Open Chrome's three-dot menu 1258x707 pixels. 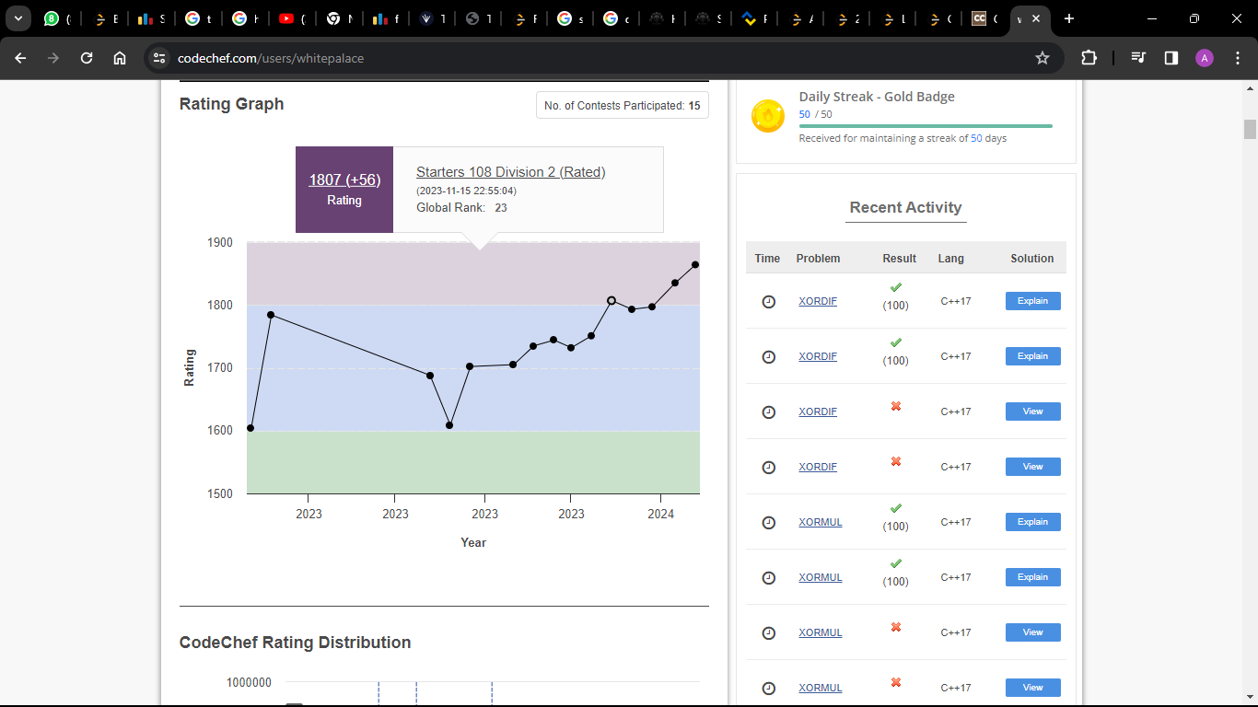click(x=1237, y=58)
